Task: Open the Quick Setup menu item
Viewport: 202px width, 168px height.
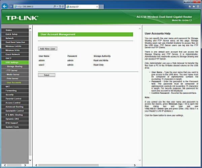Action: pos(15,34)
